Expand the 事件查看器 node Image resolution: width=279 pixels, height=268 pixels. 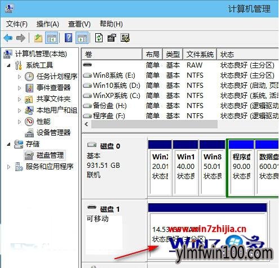pos(19,88)
